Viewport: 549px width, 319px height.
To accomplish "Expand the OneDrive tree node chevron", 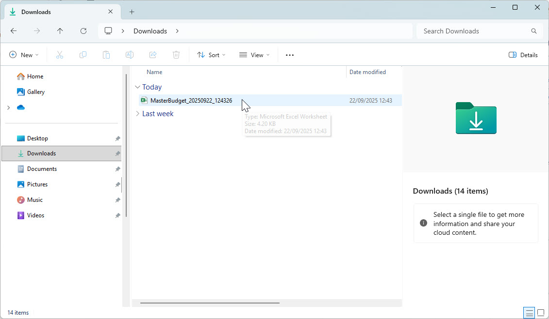I will coord(8,107).
